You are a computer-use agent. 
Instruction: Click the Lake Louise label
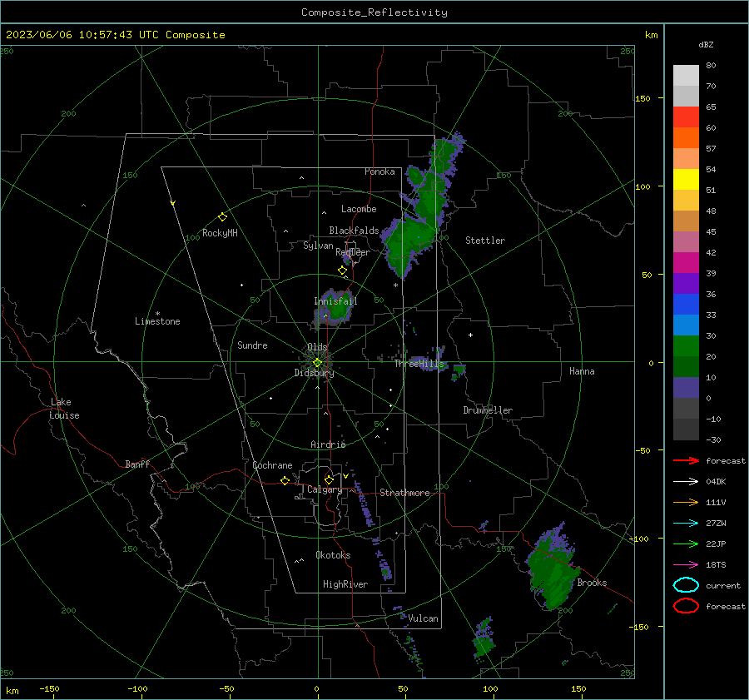[64, 409]
